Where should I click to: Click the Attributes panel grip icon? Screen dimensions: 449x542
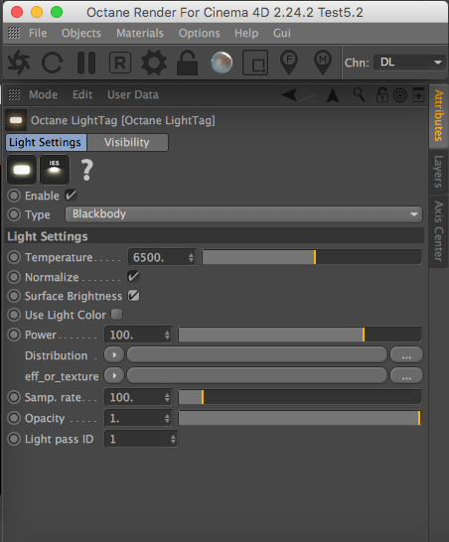(x=14, y=94)
